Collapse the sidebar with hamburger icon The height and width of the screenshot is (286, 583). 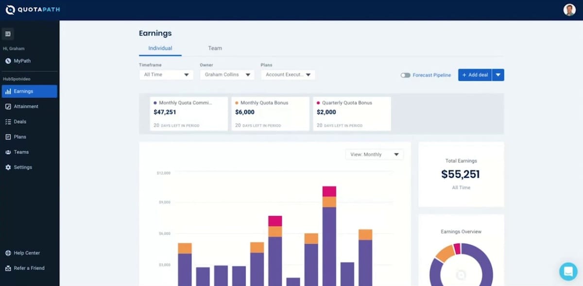click(7, 34)
